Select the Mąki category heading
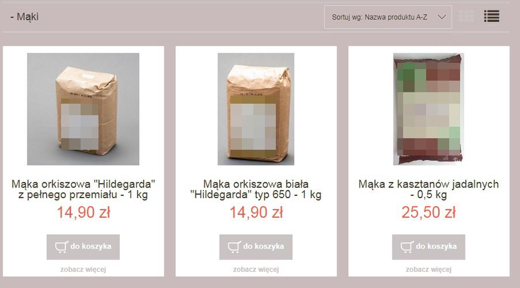The height and width of the screenshot is (288, 520). 25,17
